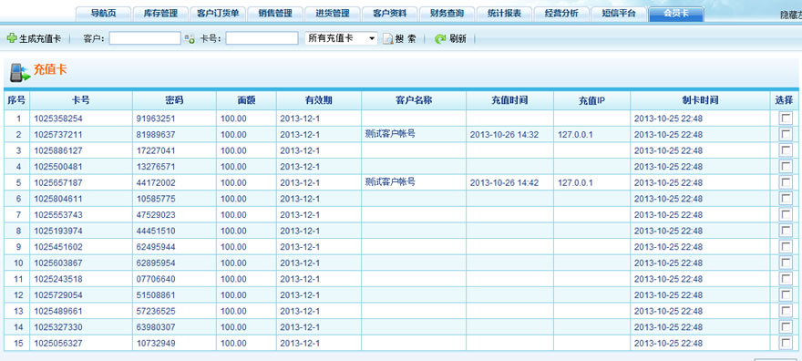Click card number 1025327330
Screen dimensions: 802x361
[58, 326]
